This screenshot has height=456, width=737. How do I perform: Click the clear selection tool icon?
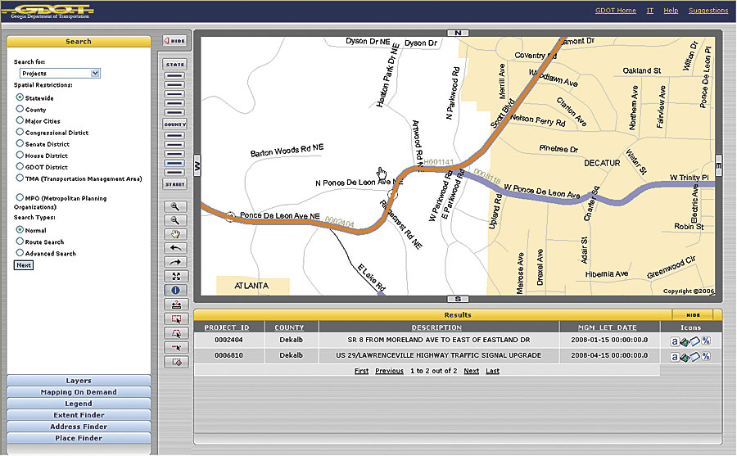pos(175,362)
